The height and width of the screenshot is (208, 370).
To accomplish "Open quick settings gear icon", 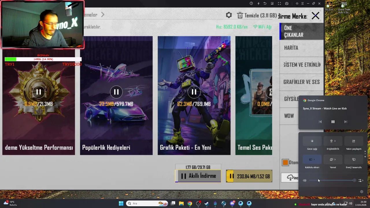I will click(x=362, y=192).
